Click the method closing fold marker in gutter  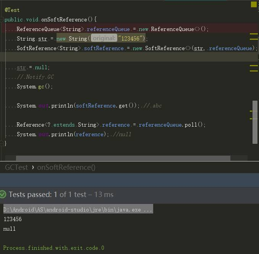2,143
